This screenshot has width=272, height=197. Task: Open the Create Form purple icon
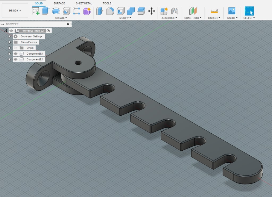point(87,11)
